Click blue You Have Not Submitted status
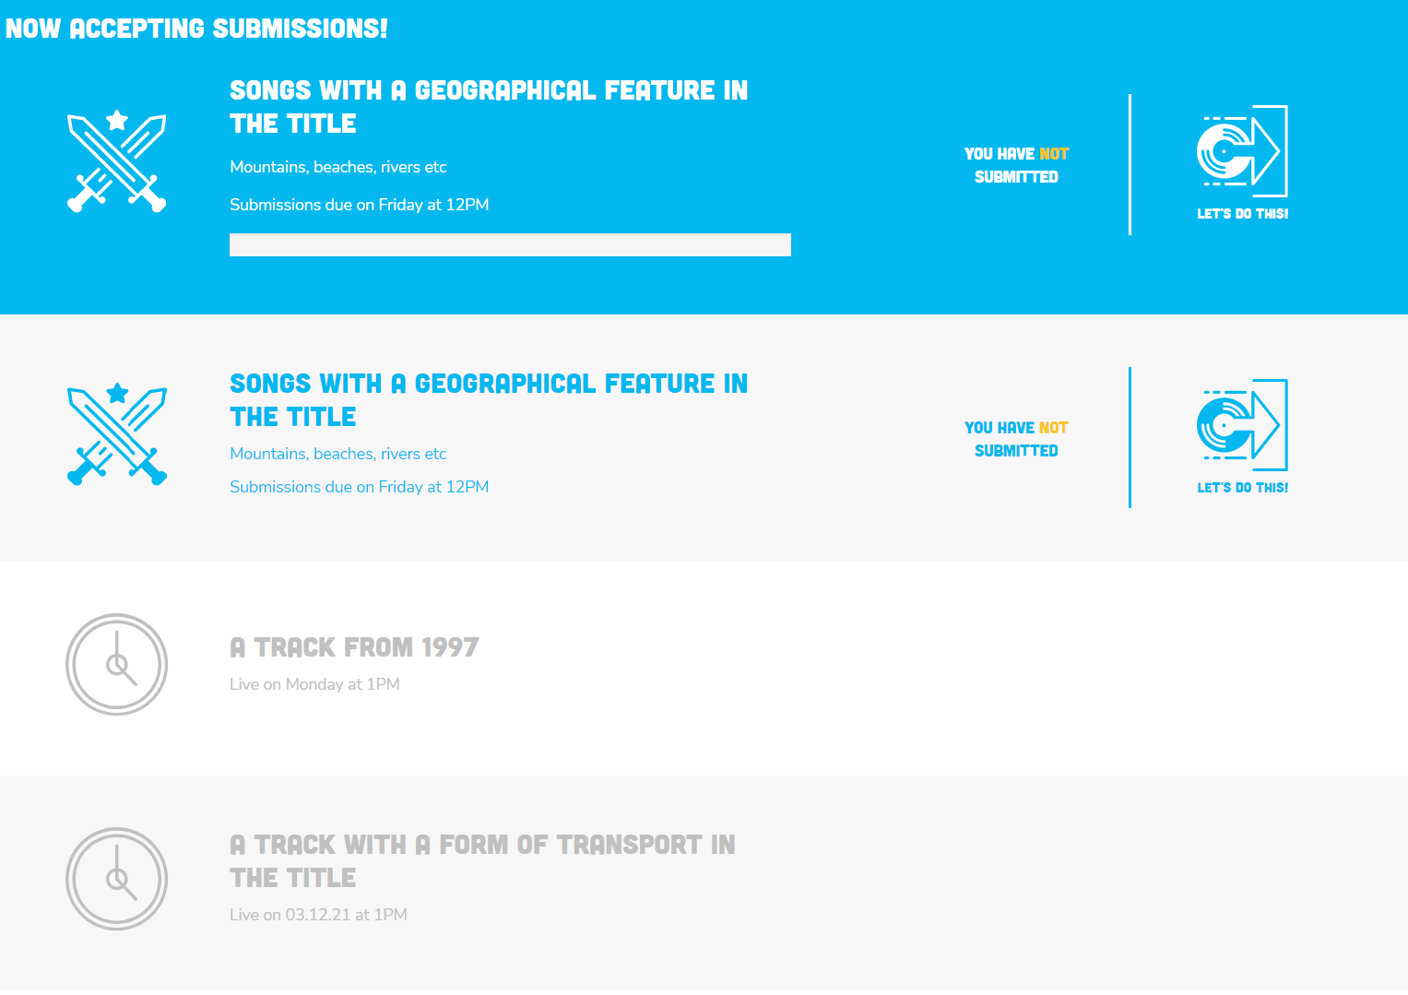Image resolution: width=1408 pixels, height=995 pixels. click(x=1017, y=439)
